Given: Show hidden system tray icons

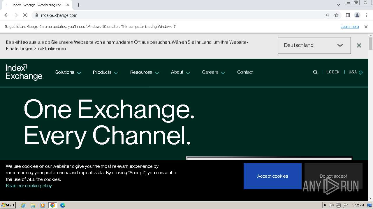Looking at the screenshot, I should [325, 205].
